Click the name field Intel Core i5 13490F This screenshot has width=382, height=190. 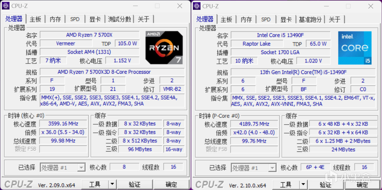point(281,35)
